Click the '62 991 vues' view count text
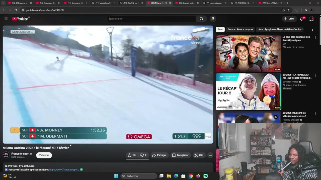321x180 pixels. pos(11,166)
